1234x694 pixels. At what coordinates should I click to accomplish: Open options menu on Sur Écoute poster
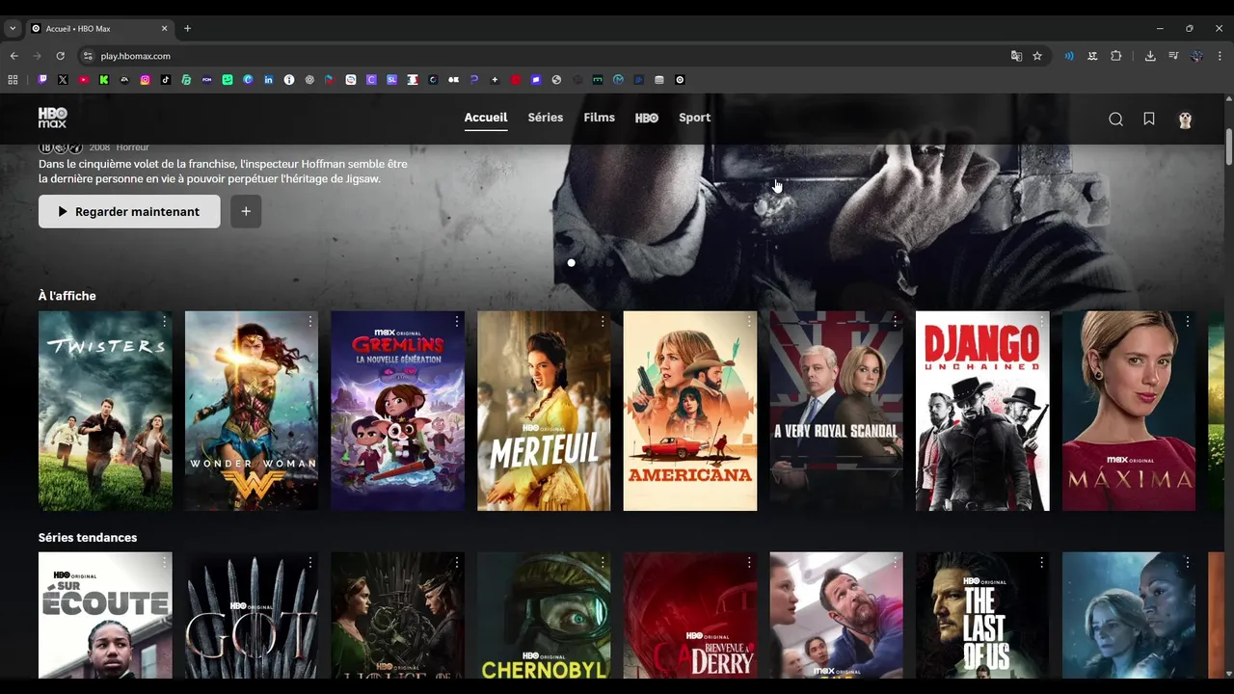pos(164,562)
